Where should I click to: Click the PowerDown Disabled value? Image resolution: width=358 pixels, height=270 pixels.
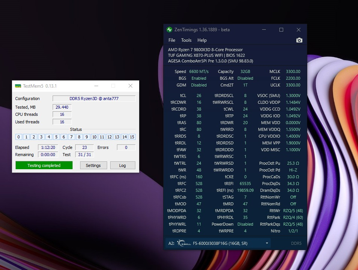[x=245, y=224]
